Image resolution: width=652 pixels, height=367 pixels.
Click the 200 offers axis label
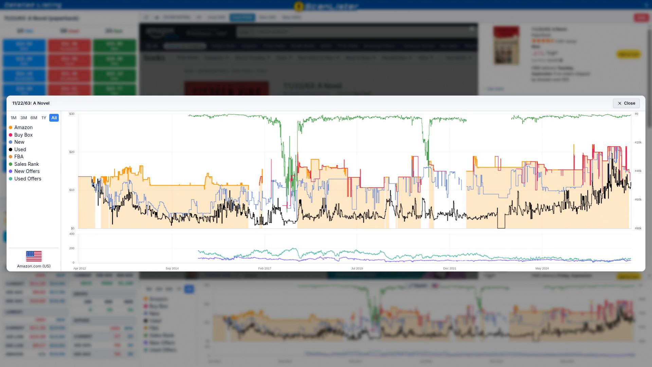point(72,248)
